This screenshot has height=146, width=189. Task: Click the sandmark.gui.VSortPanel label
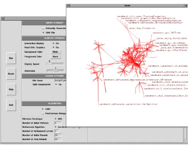[171, 50]
